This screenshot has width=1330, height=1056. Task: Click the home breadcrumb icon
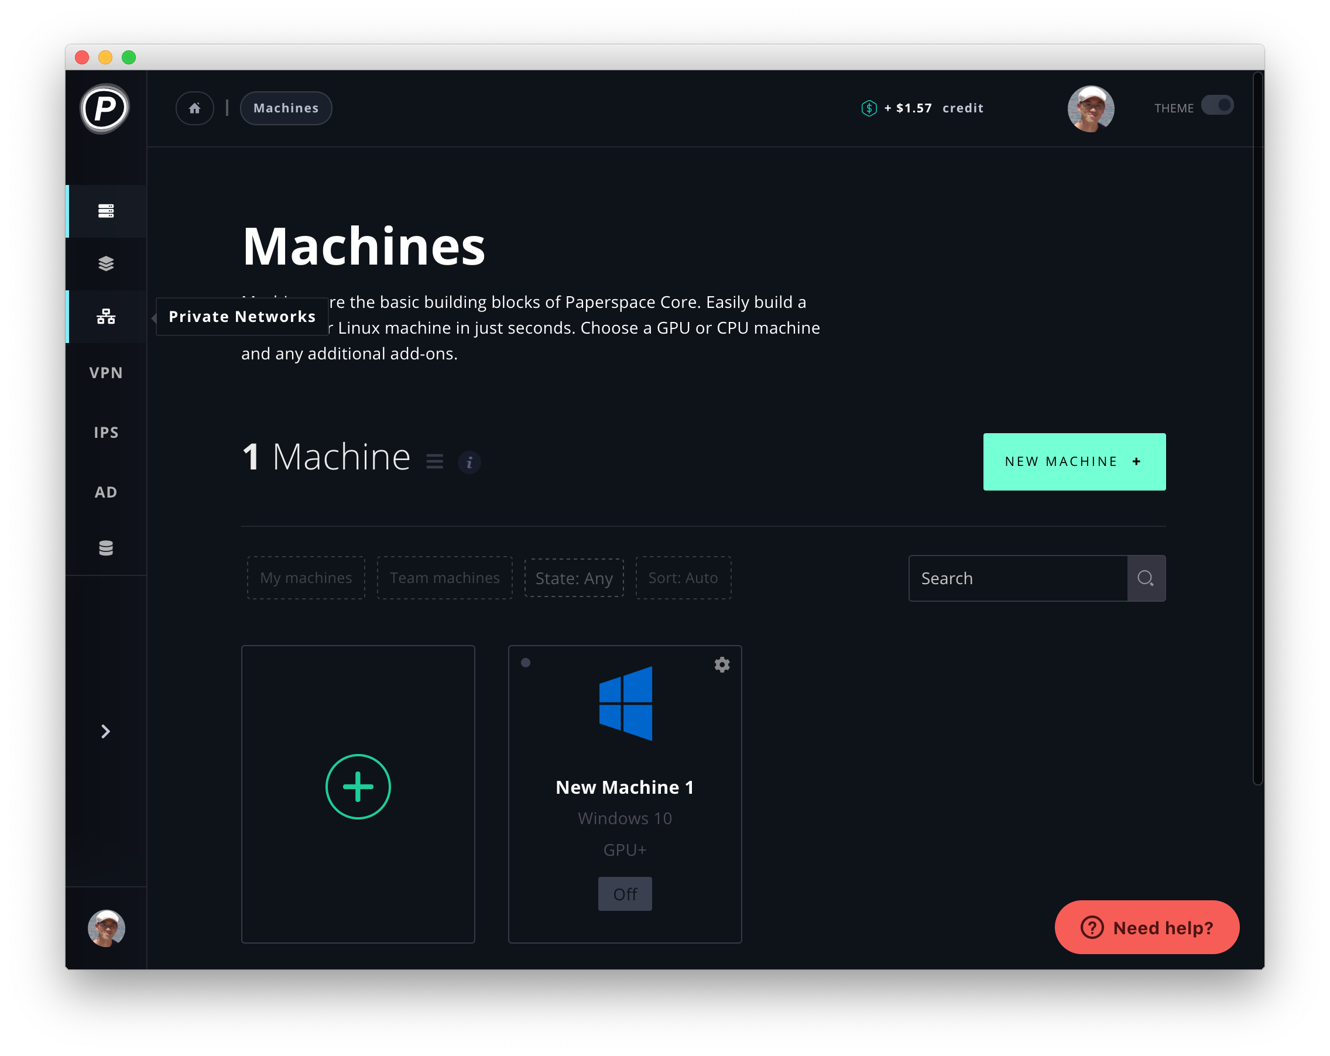pos(195,108)
